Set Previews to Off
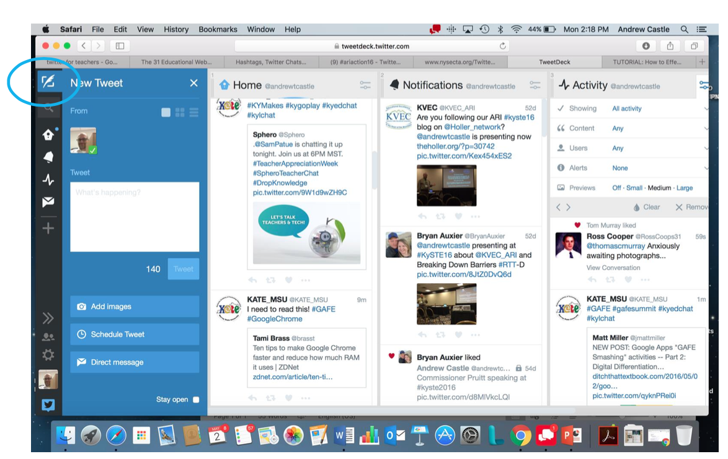 click(x=616, y=188)
